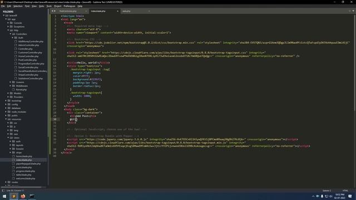Switch to the web.php tab
Viewport: 356px width, 200px height.
tap(126, 11)
